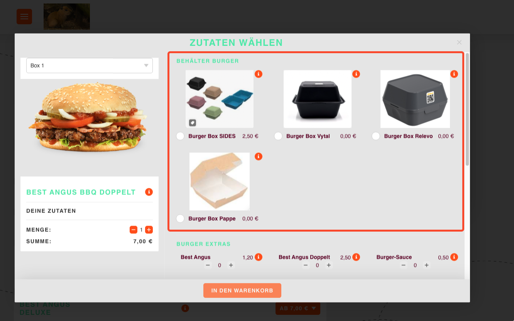This screenshot has width=514, height=321.
Task: View info icon on Burger Box Relevo
Action: click(454, 74)
